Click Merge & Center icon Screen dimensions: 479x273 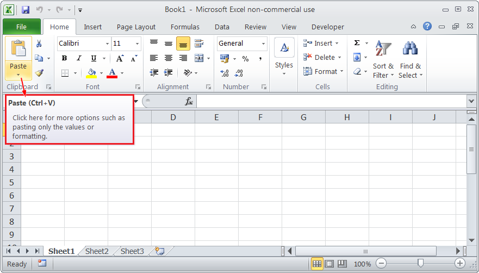[x=199, y=58]
